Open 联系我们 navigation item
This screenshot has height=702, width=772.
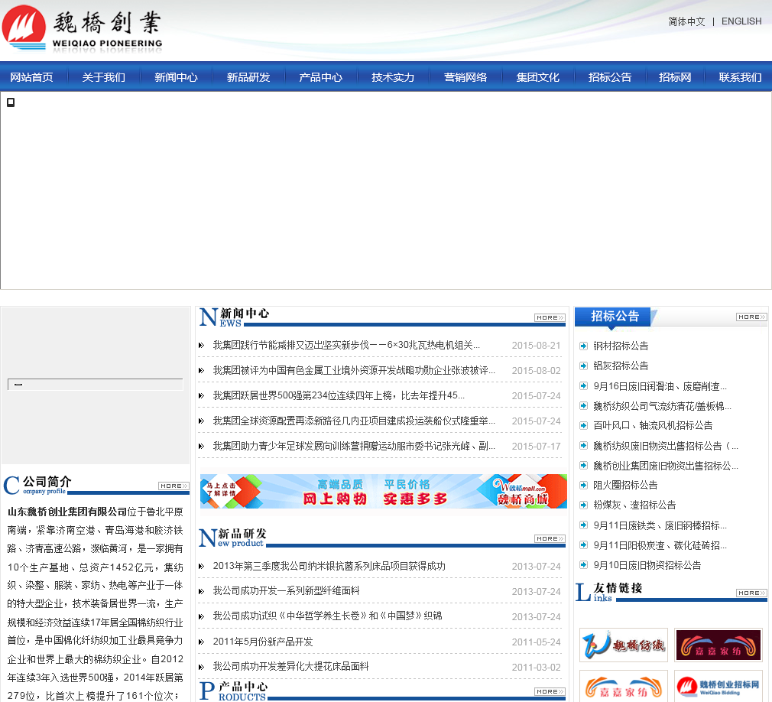tap(740, 77)
